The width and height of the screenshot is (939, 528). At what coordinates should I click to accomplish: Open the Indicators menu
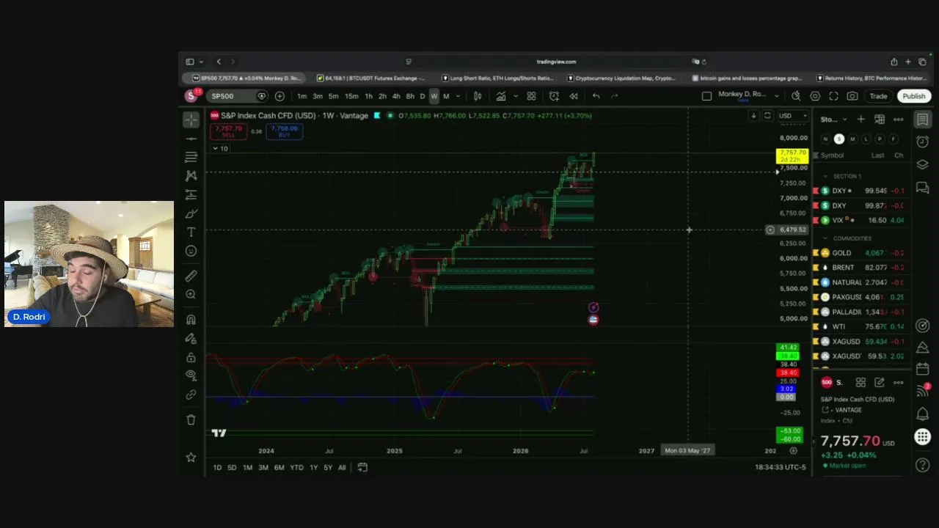pos(500,96)
